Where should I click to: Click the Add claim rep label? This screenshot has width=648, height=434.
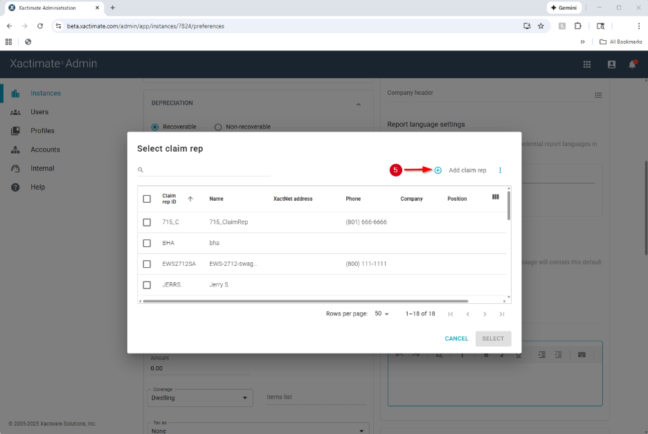click(x=467, y=170)
